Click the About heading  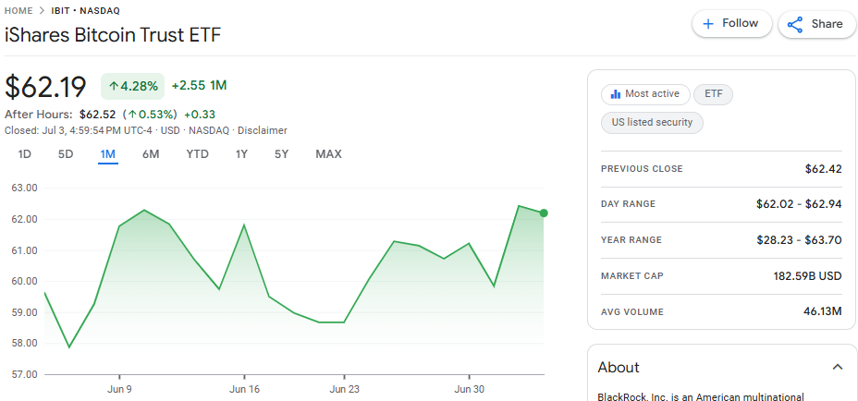[x=619, y=367]
